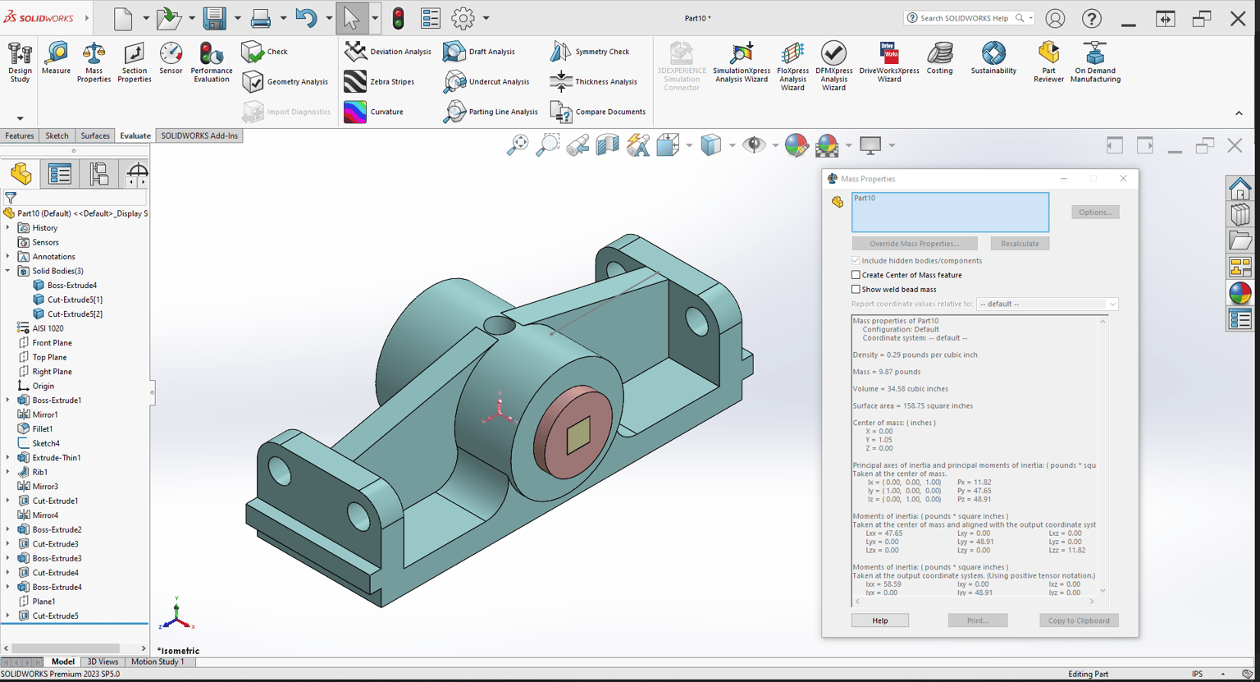This screenshot has width=1260, height=682.
Task: Click the Recalculate button
Action: [1020, 244]
